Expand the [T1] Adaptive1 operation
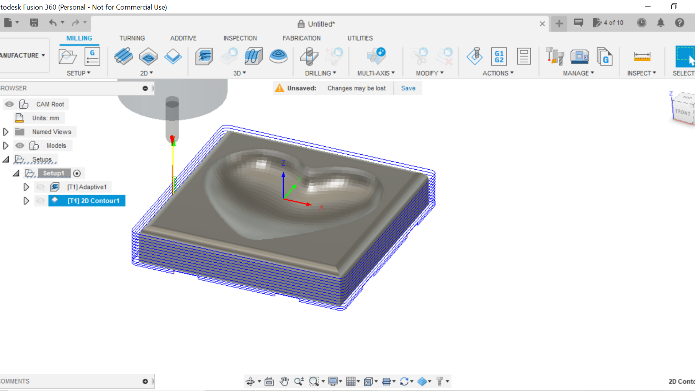 26,187
